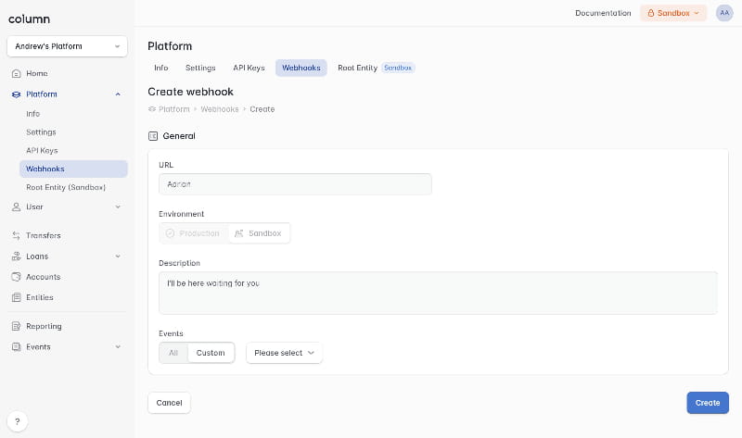742x438 pixels.
Task: Click the column logo
Action: click(29, 19)
